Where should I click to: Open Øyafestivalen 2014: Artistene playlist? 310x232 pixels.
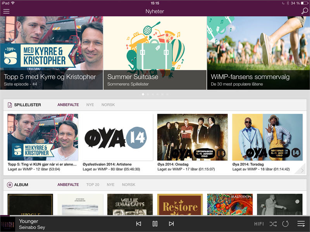tap(118, 137)
